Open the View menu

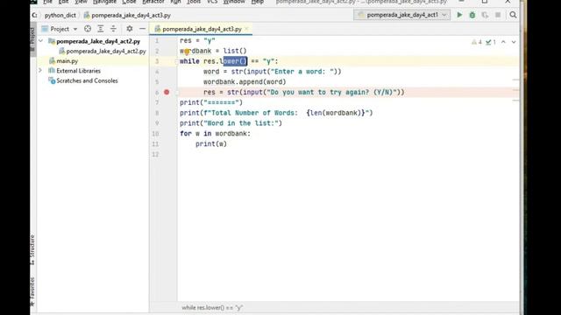(81, 2)
